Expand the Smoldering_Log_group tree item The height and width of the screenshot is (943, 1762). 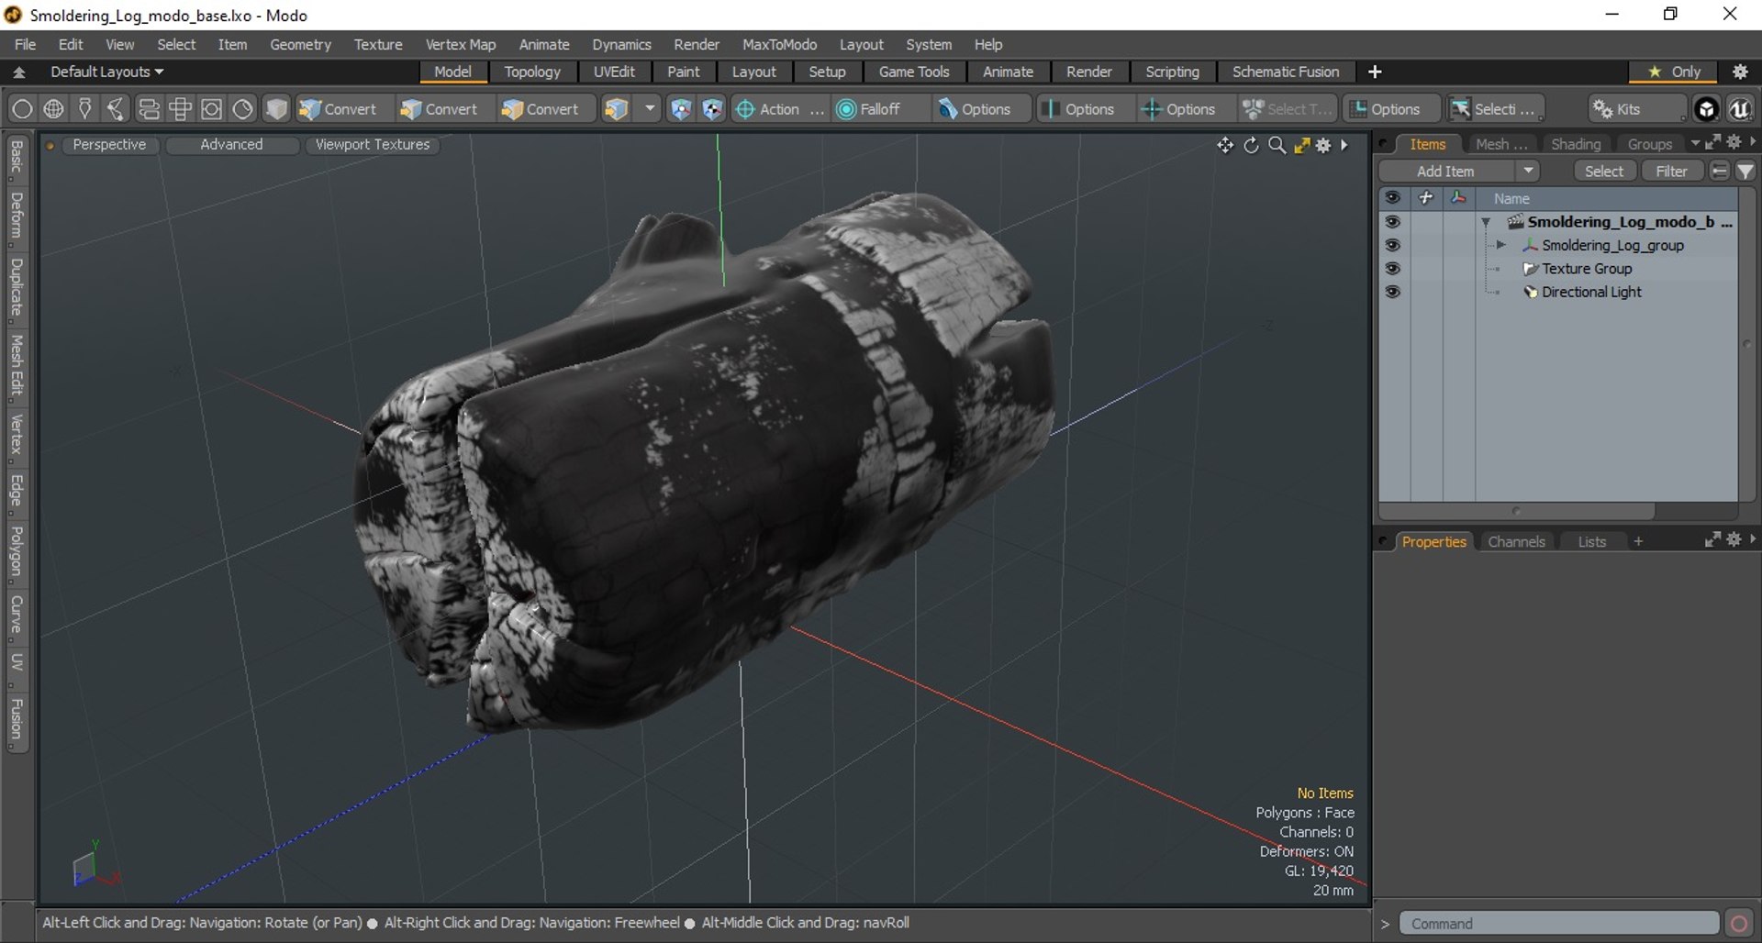coord(1501,245)
